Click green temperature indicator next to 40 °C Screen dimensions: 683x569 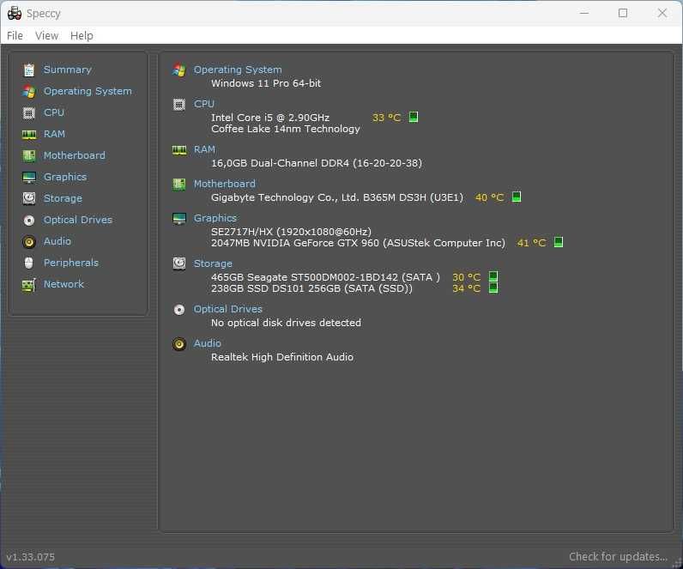tap(517, 197)
